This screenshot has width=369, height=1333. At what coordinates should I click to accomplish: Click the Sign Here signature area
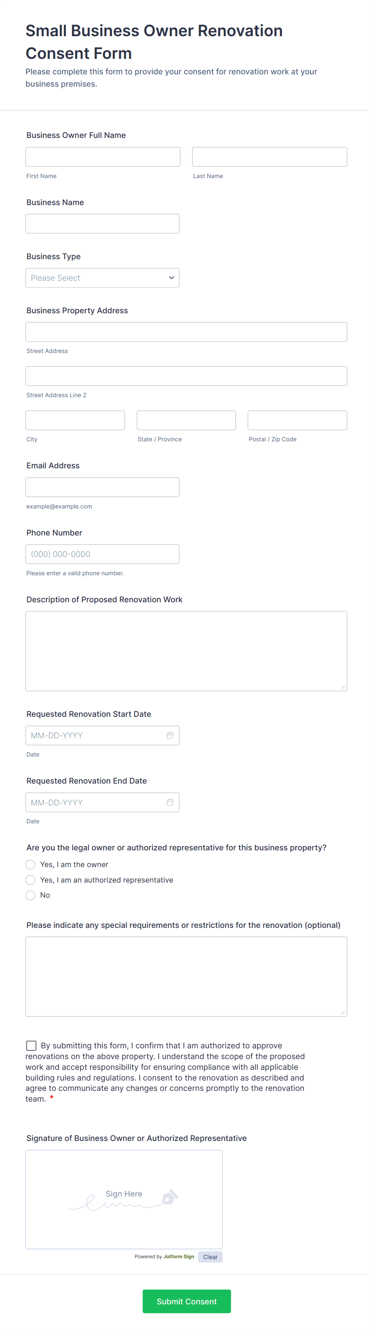(124, 1199)
